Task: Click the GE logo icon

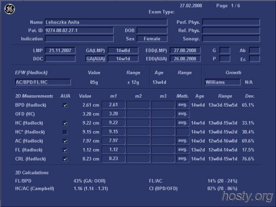Action: [x=10, y=9]
